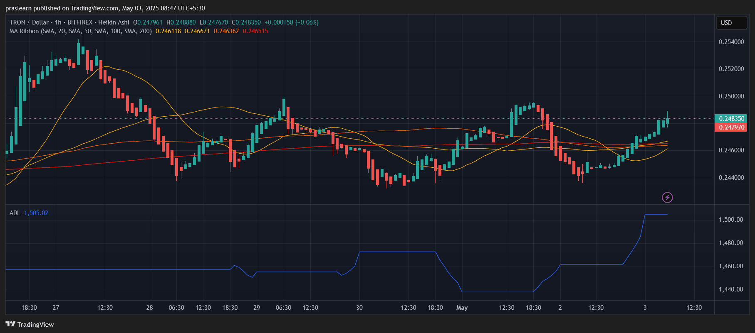Click the +0.000150 (+0.06%) change value
The image size is (755, 333).
[x=292, y=22]
